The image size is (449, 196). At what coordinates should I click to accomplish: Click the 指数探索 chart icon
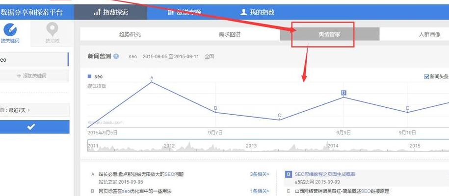(x=97, y=12)
